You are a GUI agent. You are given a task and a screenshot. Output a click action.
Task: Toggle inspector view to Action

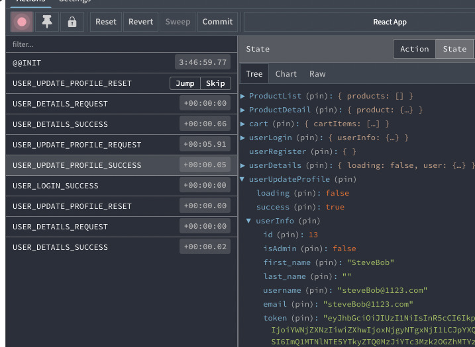point(414,49)
